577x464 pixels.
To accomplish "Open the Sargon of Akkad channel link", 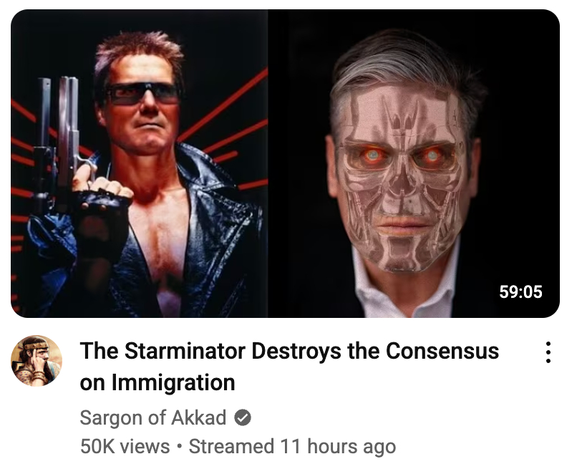I will click(152, 417).
